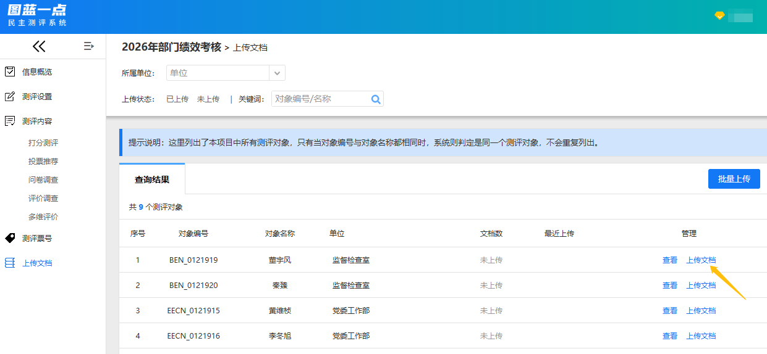Click the blurred user name in header
767x354 pixels.
coord(741,17)
